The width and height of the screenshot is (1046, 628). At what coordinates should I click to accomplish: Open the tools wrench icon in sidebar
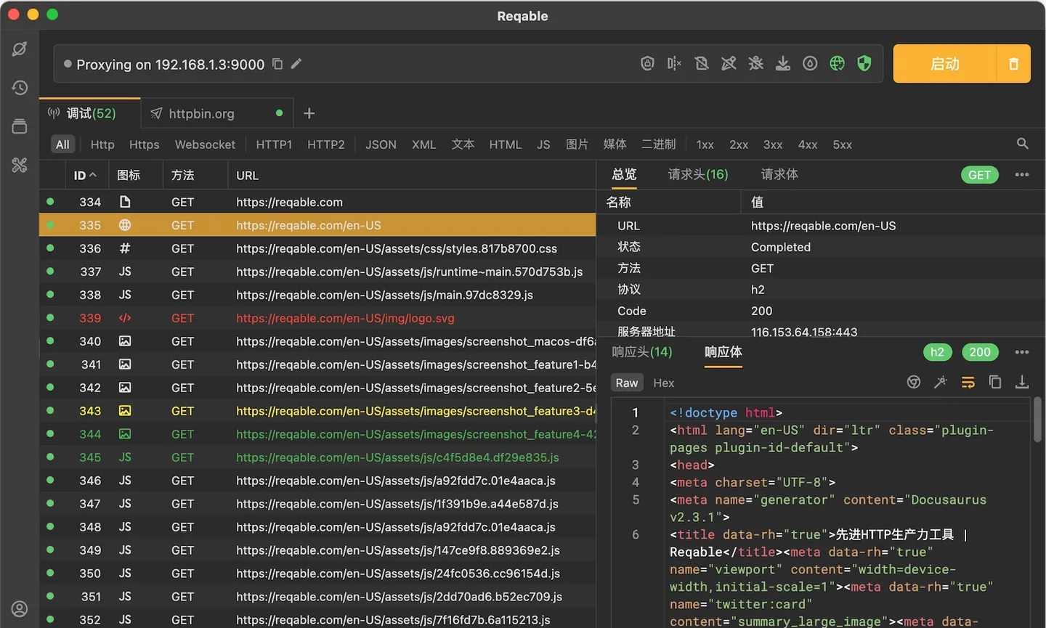point(20,165)
